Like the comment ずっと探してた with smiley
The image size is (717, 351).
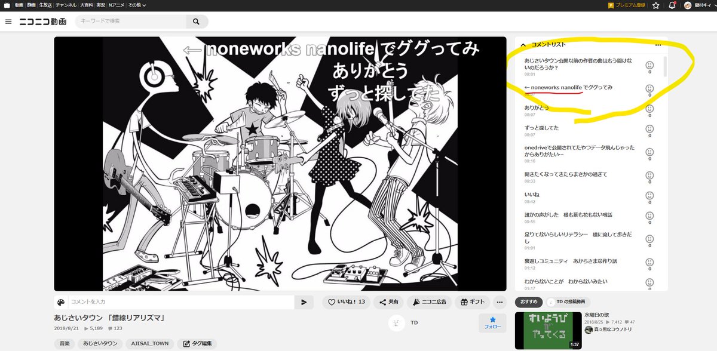649,129
